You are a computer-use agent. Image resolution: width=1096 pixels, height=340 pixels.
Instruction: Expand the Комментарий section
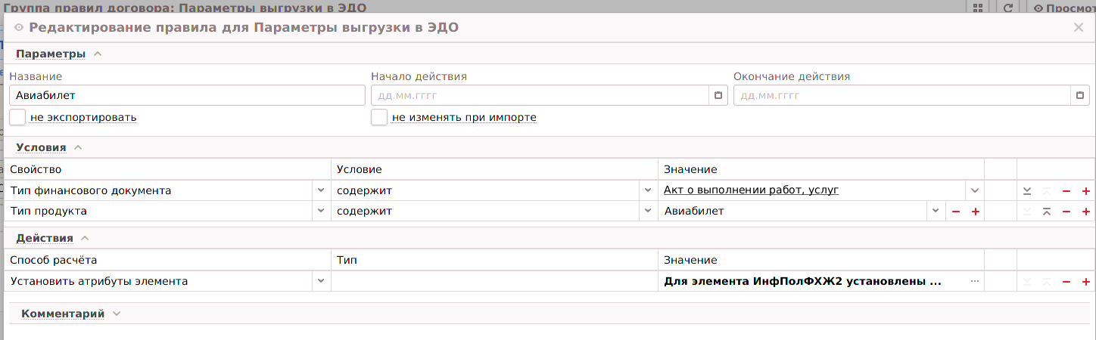click(116, 314)
